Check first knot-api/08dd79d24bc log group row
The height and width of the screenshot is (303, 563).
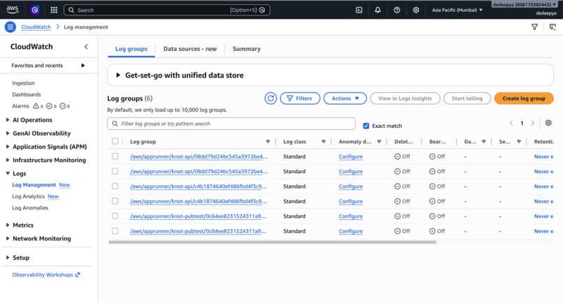115,156
